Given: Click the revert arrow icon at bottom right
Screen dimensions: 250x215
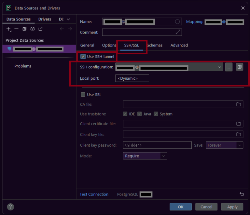Looking at the screenshot, I should (242, 194).
